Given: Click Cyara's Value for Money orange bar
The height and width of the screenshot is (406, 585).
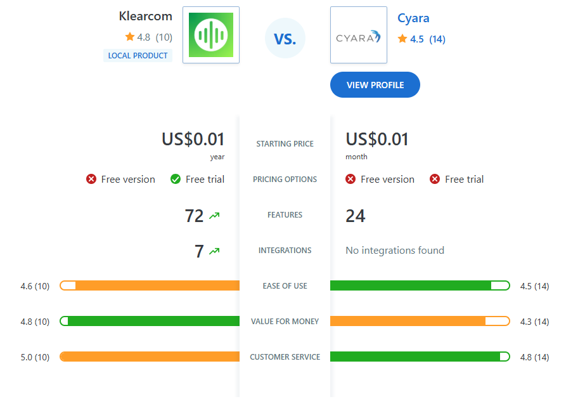Looking at the screenshot, I should [420, 322].
